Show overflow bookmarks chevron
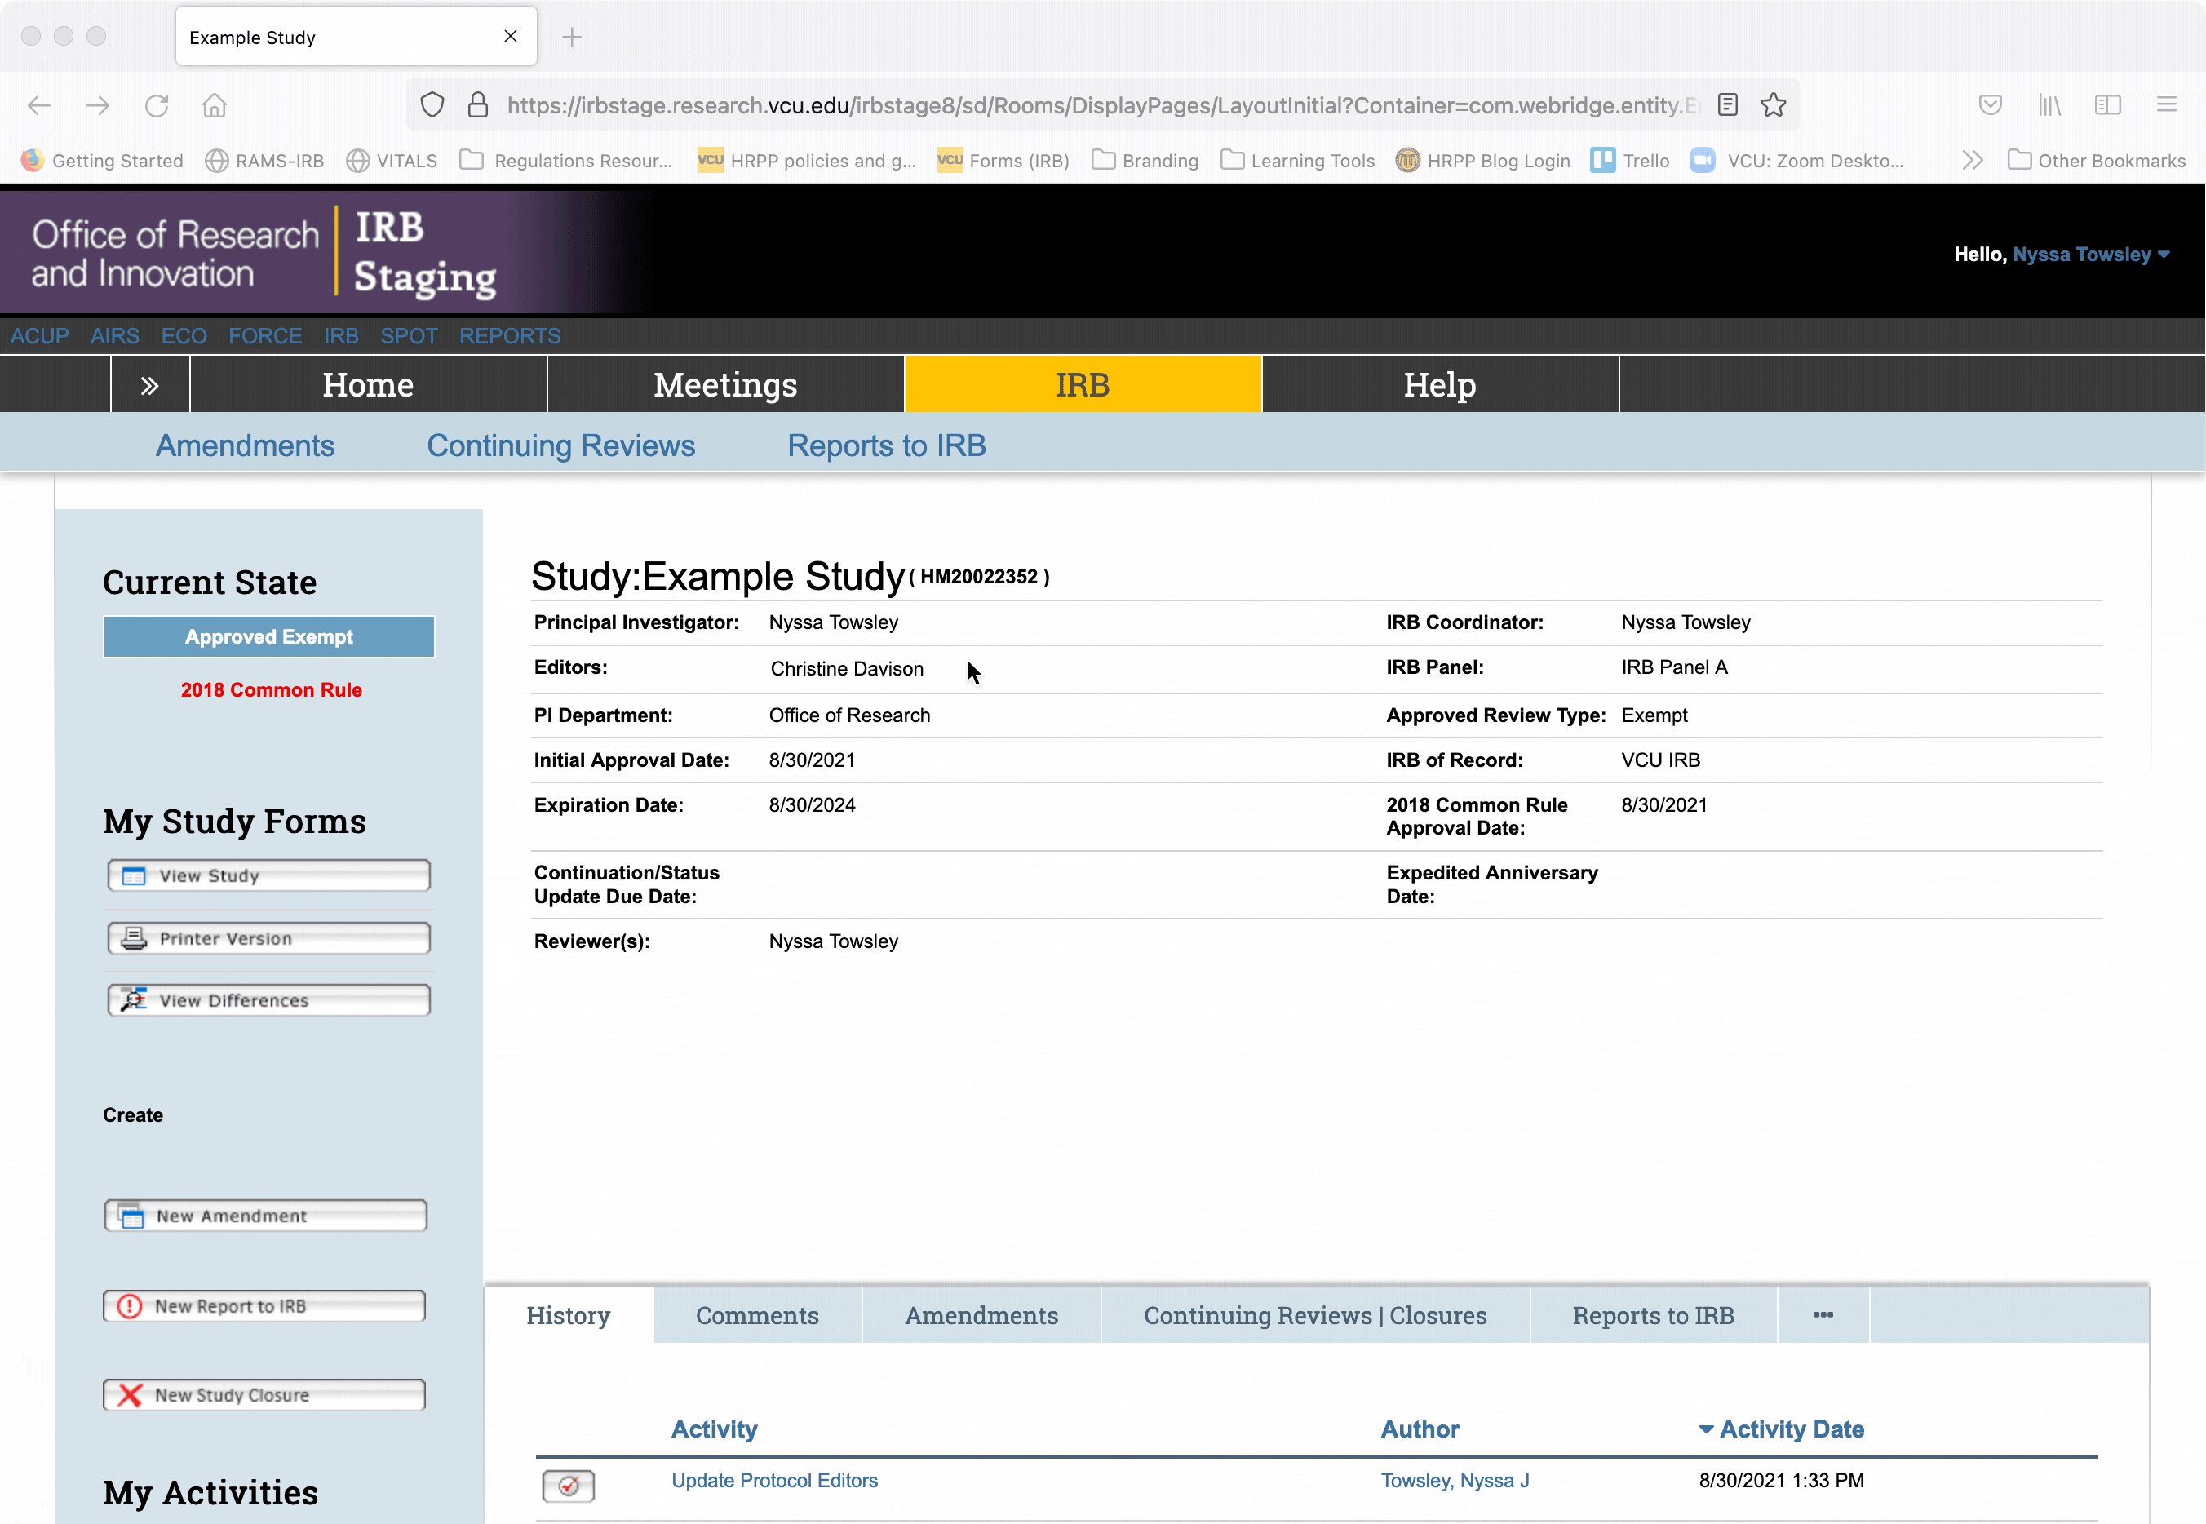The width and height of the screenshot is (2206, 1524). click(x=1972, y=161)
